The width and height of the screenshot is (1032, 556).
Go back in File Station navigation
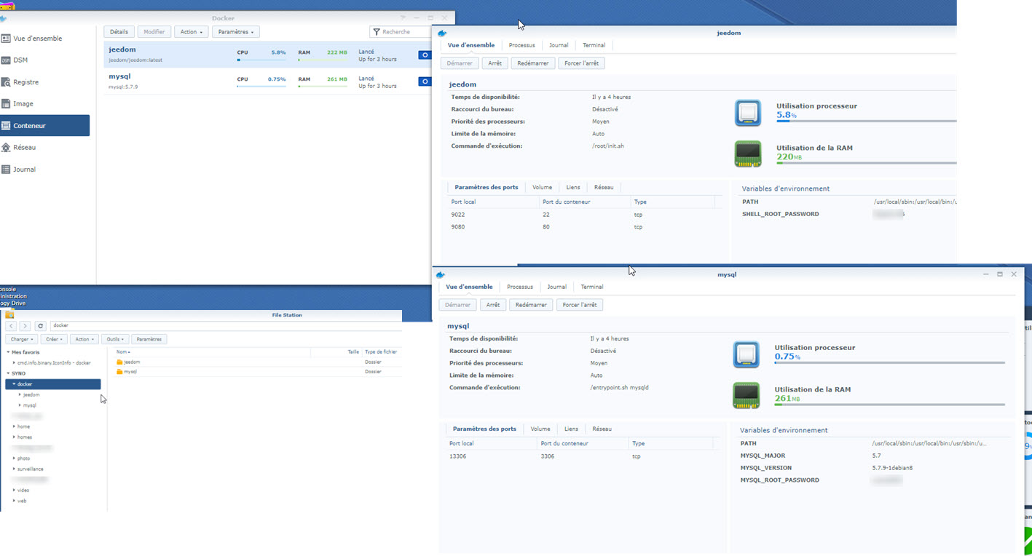click(11, 326)
